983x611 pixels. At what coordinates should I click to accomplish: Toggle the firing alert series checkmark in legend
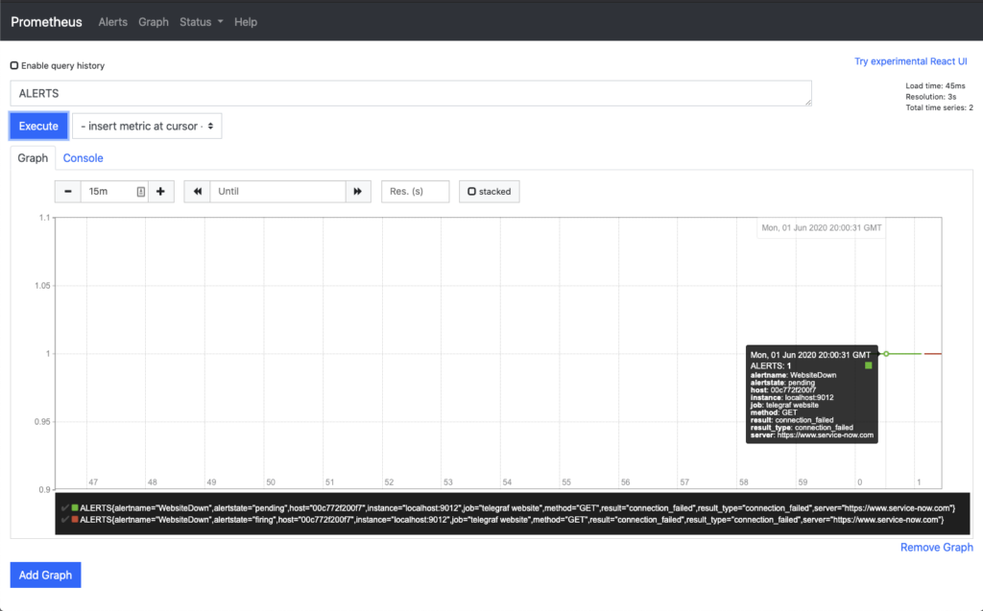[x=65, y=520]
